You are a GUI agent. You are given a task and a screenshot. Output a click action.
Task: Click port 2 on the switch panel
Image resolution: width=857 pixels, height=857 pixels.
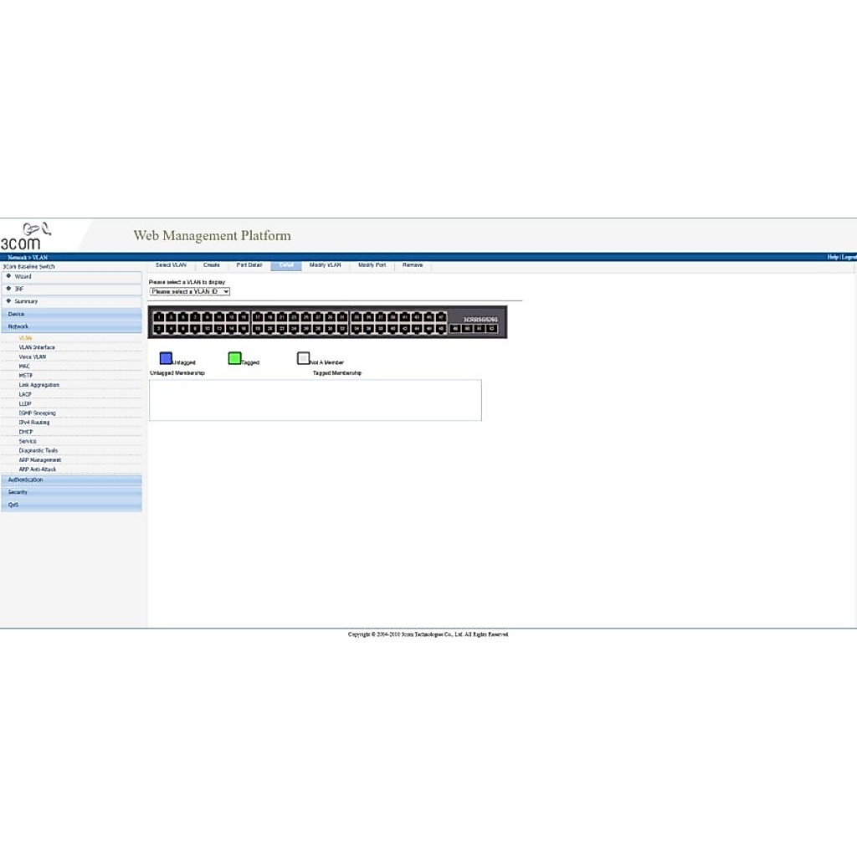point(158,329)
